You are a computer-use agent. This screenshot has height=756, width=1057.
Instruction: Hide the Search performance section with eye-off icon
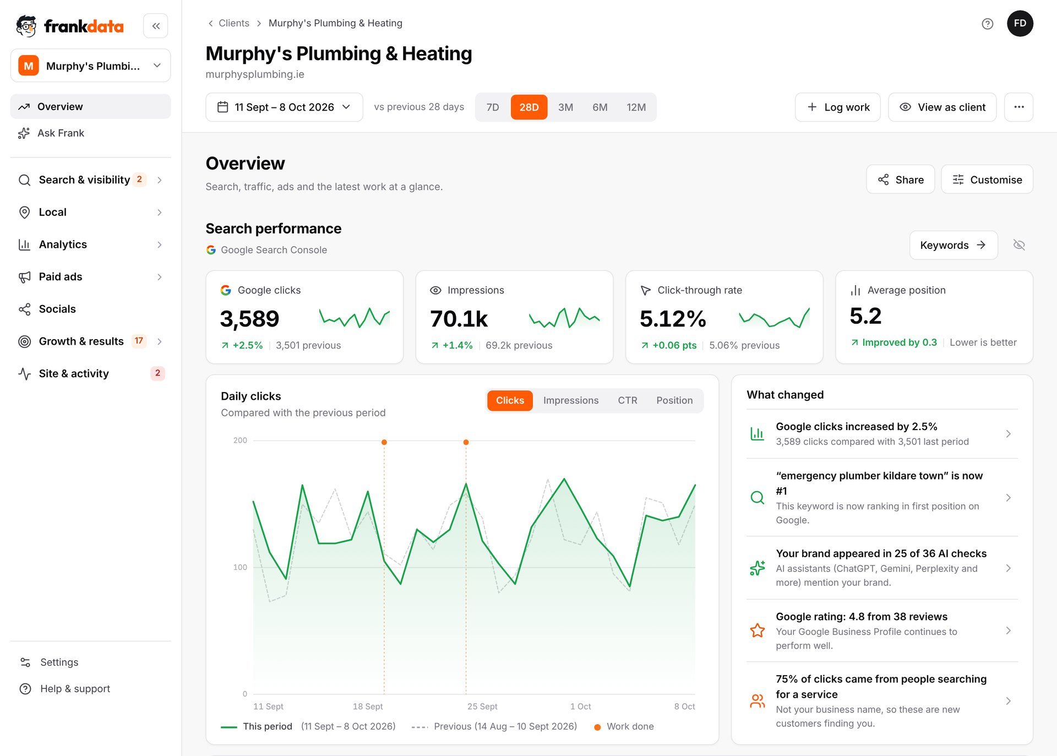(1019, 245)
